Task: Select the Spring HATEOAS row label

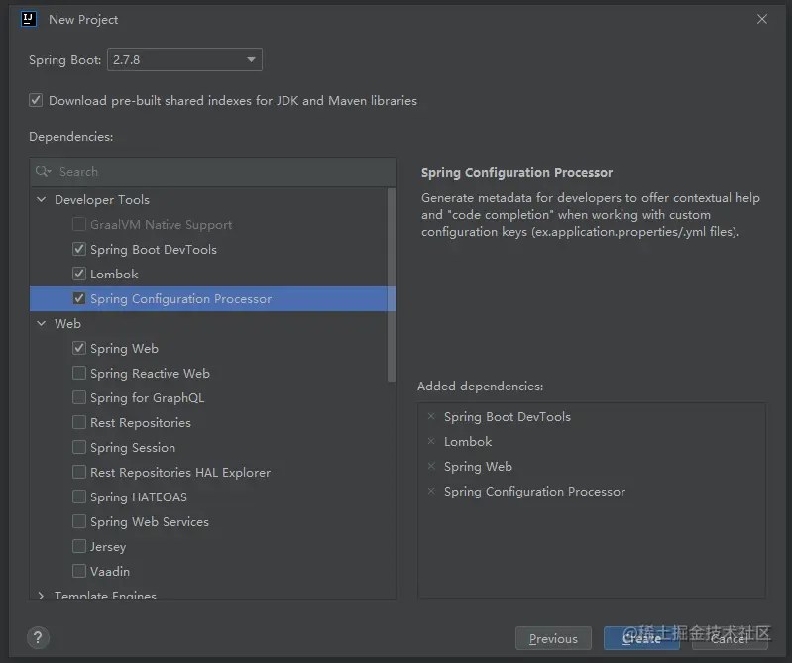Action: point(139,497)
